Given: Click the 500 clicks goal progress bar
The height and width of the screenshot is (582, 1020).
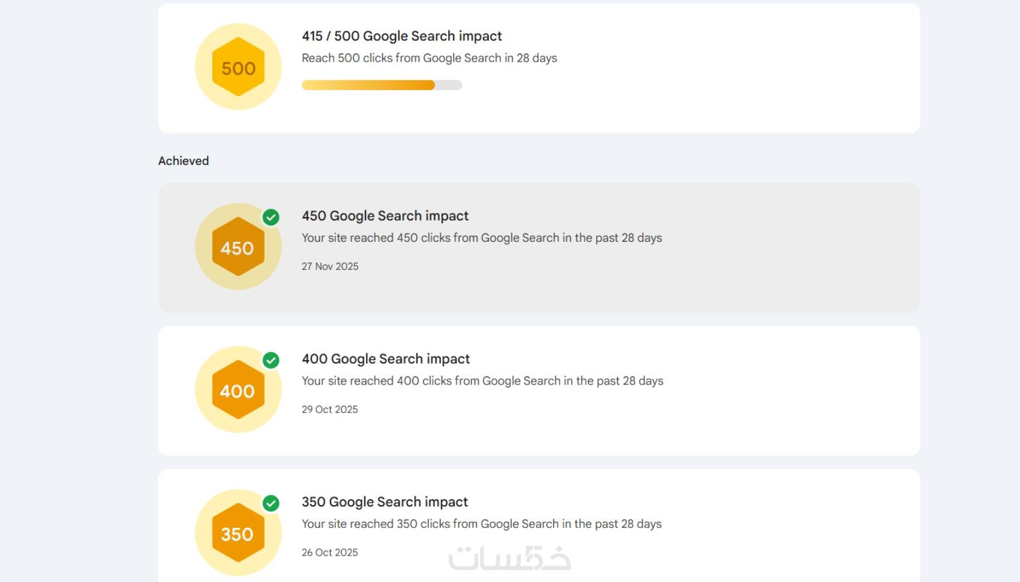Looking at the screenshot, I should 382,85.
